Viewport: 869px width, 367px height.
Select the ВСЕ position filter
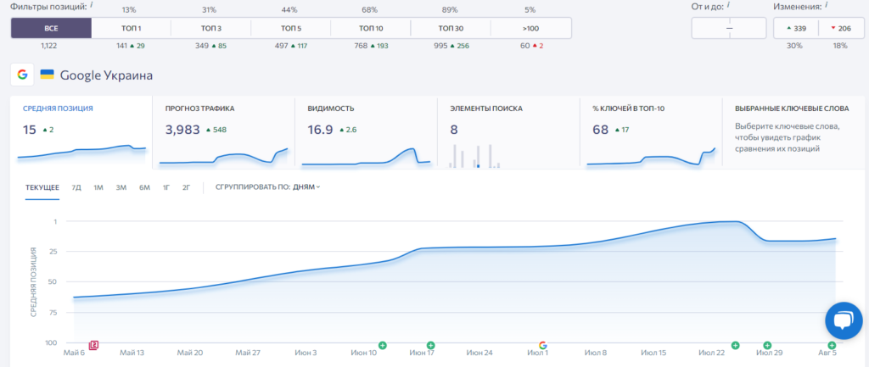51,28
